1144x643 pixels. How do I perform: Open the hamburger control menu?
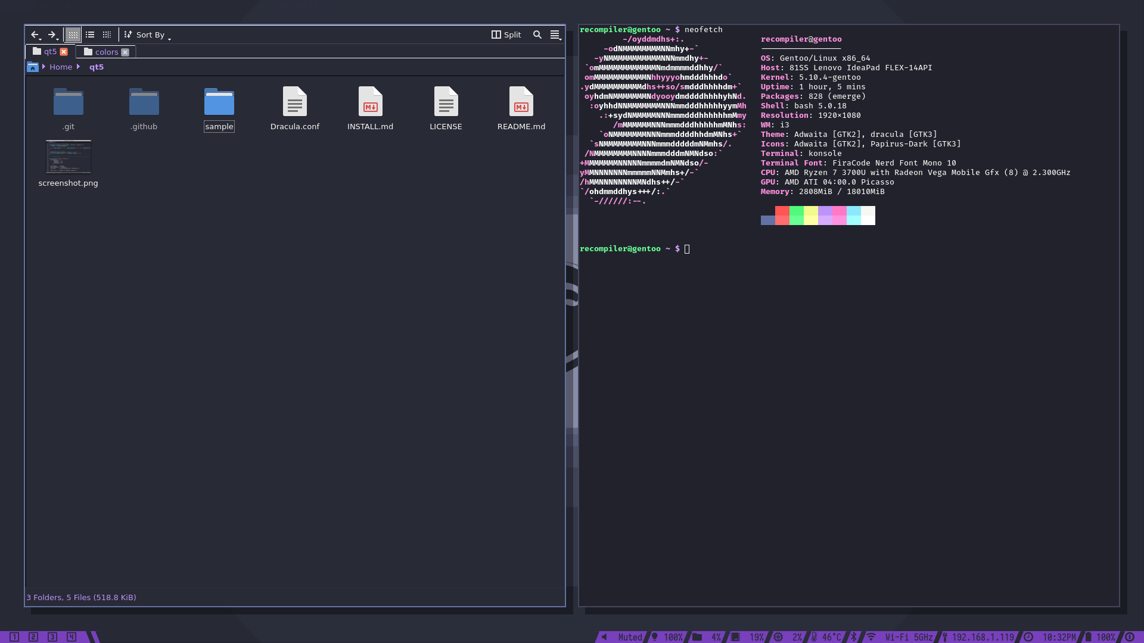coord(555,35)
